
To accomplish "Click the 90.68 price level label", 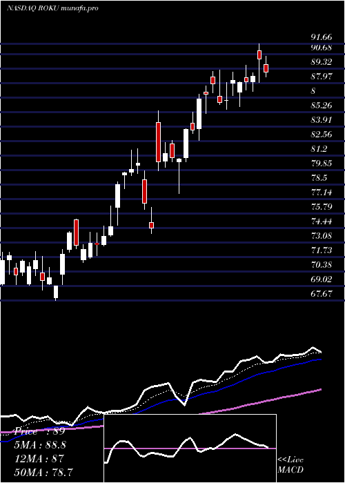I will click(322, 48).
